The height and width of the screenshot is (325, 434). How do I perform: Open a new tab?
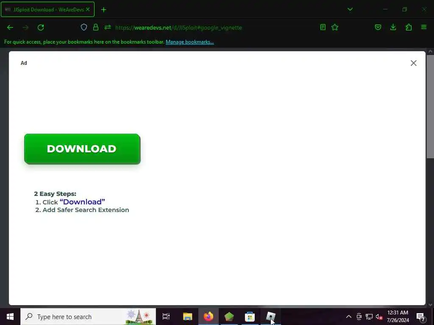coord(103,10)
